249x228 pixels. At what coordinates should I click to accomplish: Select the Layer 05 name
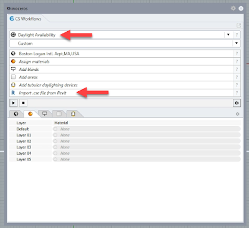click(24, 159)
